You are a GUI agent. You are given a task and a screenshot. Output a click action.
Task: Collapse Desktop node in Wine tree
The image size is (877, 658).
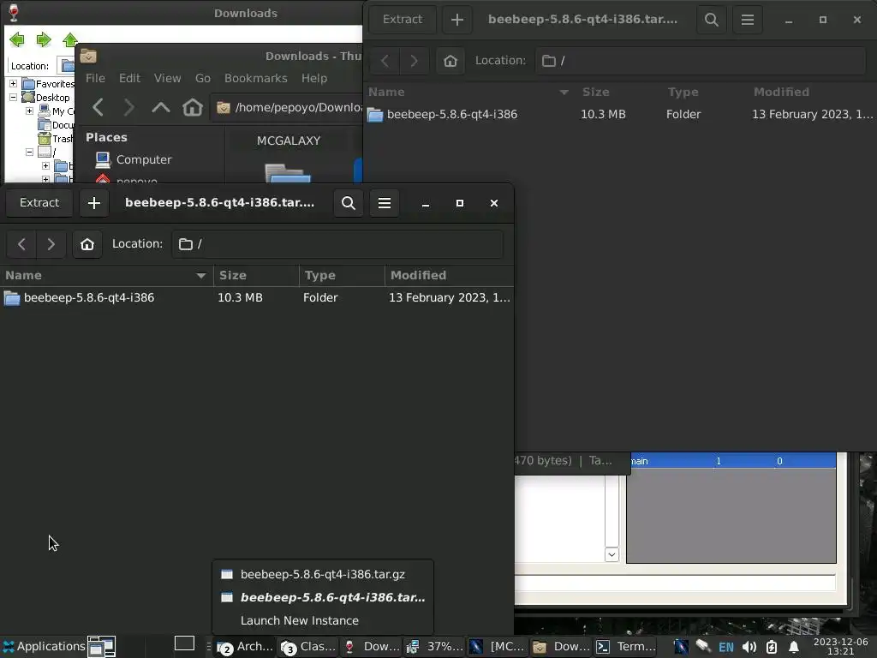pyautogui.click(x=13, y=97)
